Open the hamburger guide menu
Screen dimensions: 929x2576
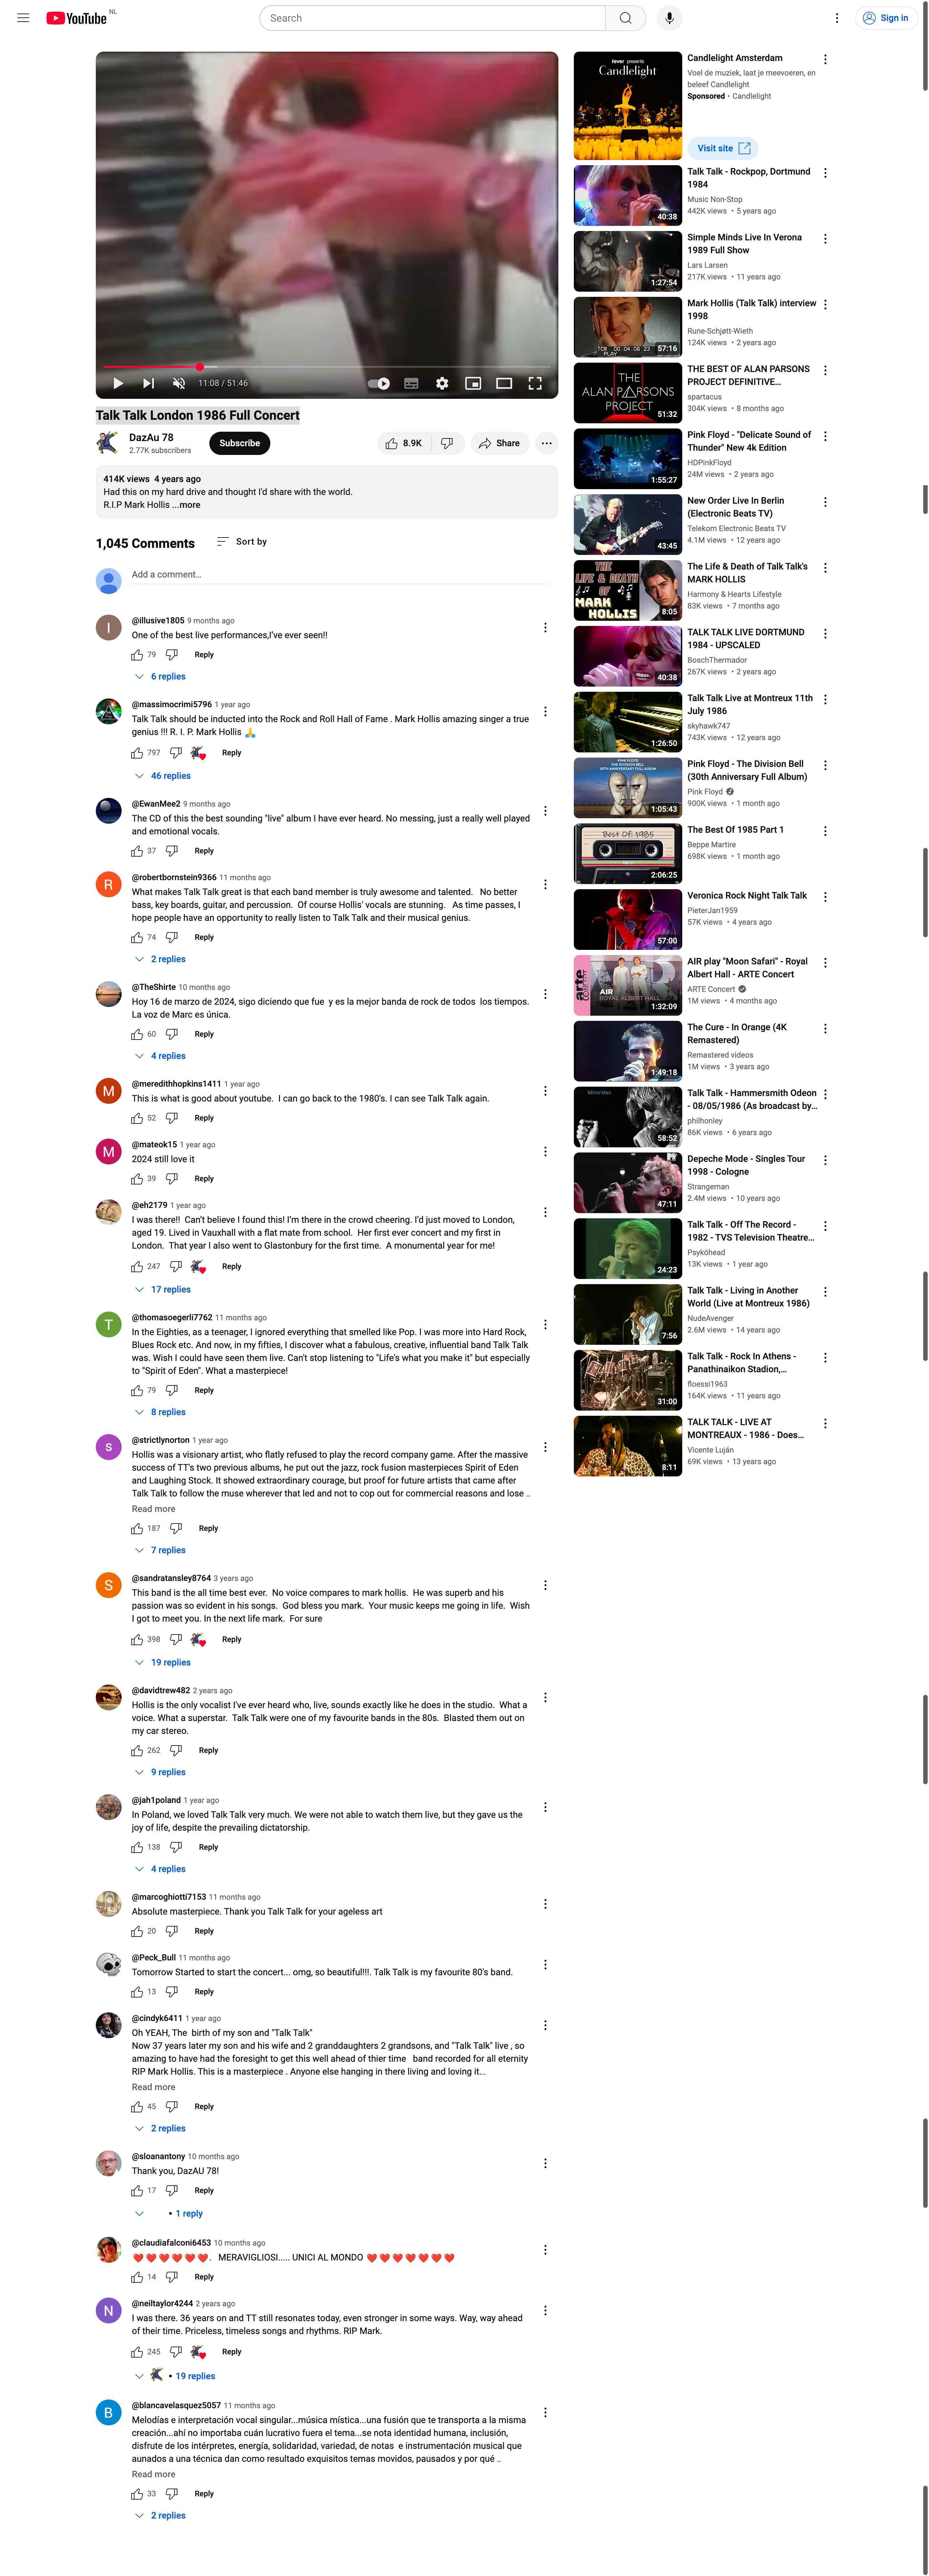[23, 18]
